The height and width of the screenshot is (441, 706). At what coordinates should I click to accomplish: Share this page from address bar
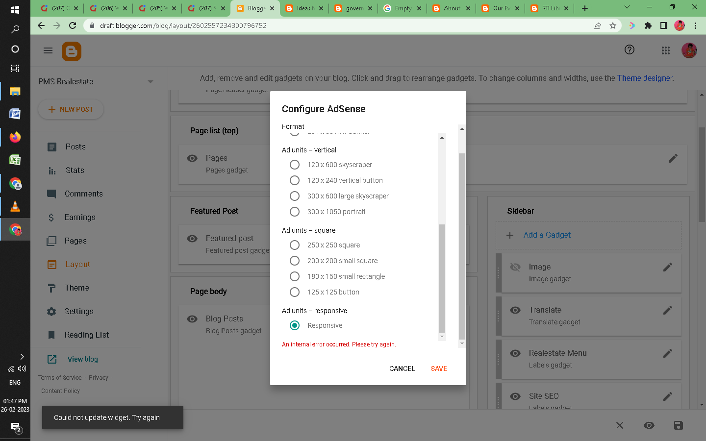(597, 25)
